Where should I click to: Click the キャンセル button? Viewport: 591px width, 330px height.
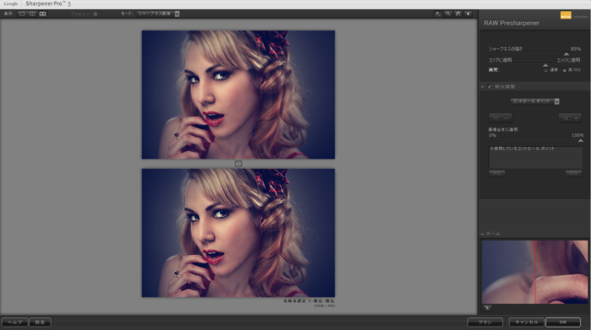point(526,322)
